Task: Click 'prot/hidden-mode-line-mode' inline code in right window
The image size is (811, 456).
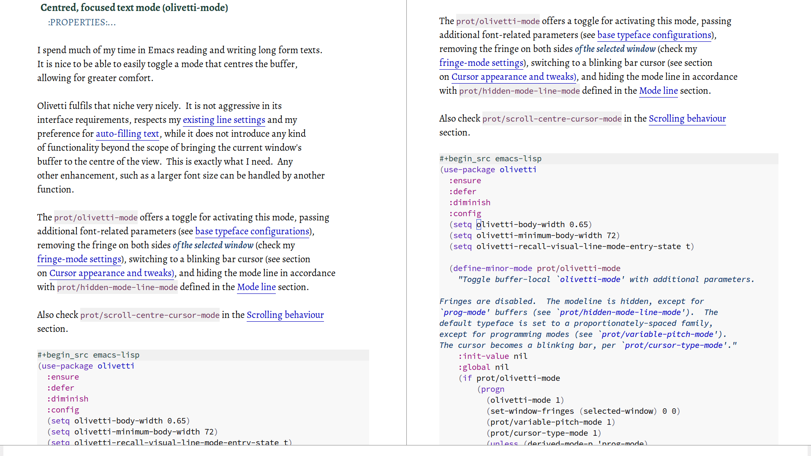Action: pyautogui.click(x=520, y=91)
